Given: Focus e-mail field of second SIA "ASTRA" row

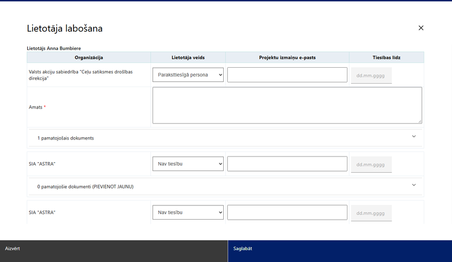Looking at the screenshot, I should pos(287,212).
